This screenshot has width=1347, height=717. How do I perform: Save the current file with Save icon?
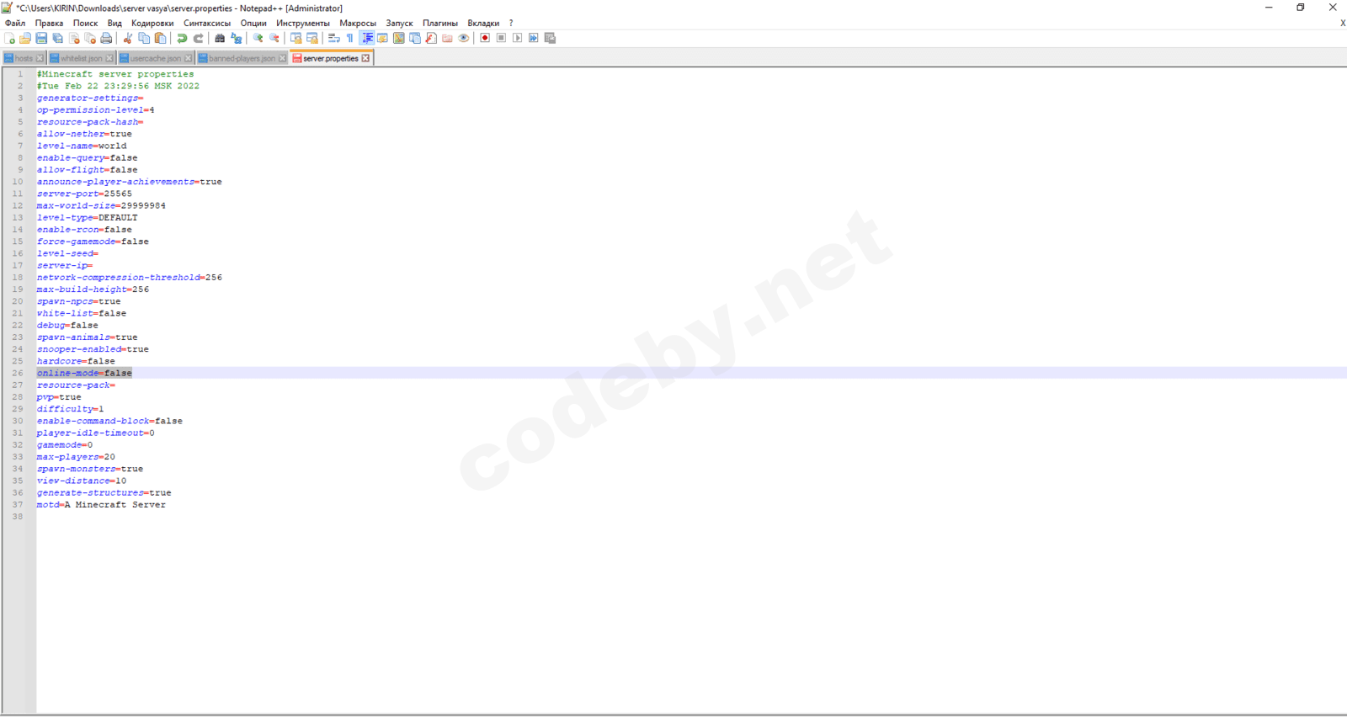pyautogui.click(x=41, y=38)
